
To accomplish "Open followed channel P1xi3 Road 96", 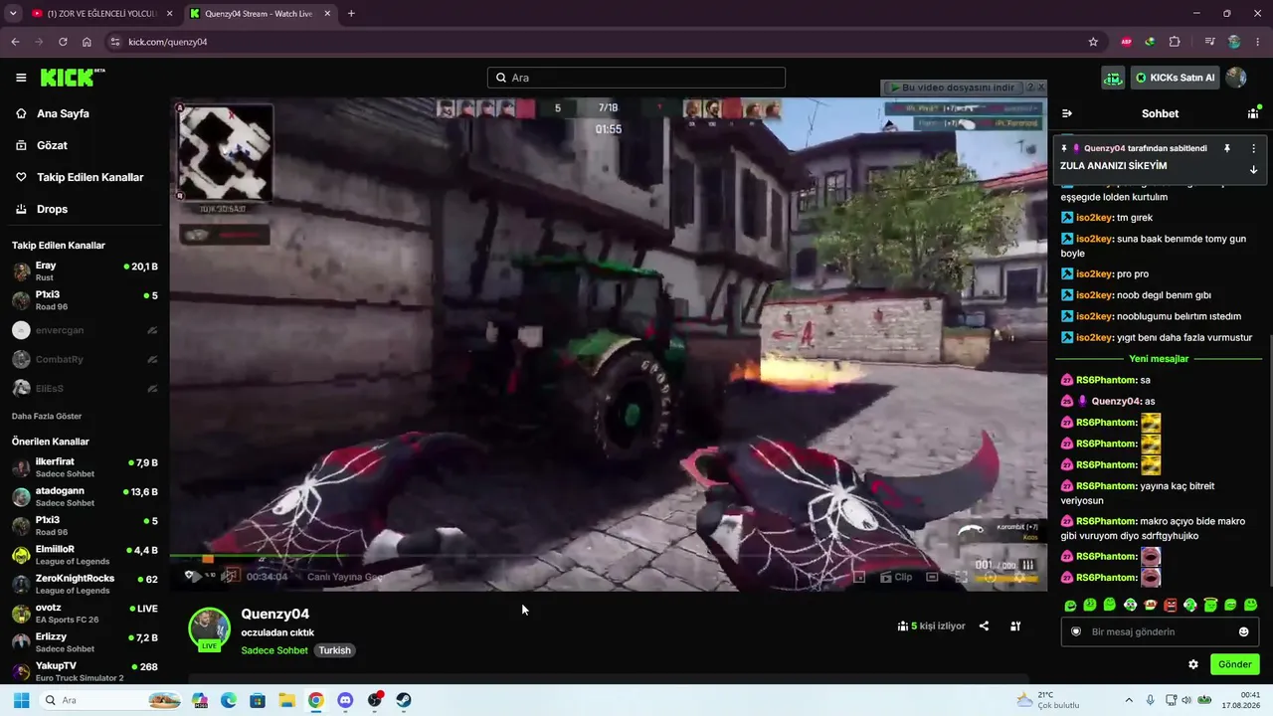I will coord(84,300).
